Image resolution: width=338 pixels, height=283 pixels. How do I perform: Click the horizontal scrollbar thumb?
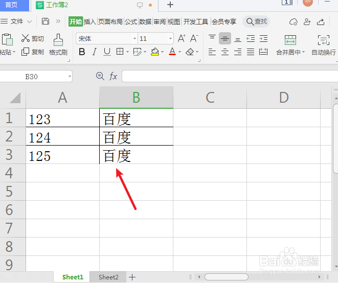tap(227, 277)
